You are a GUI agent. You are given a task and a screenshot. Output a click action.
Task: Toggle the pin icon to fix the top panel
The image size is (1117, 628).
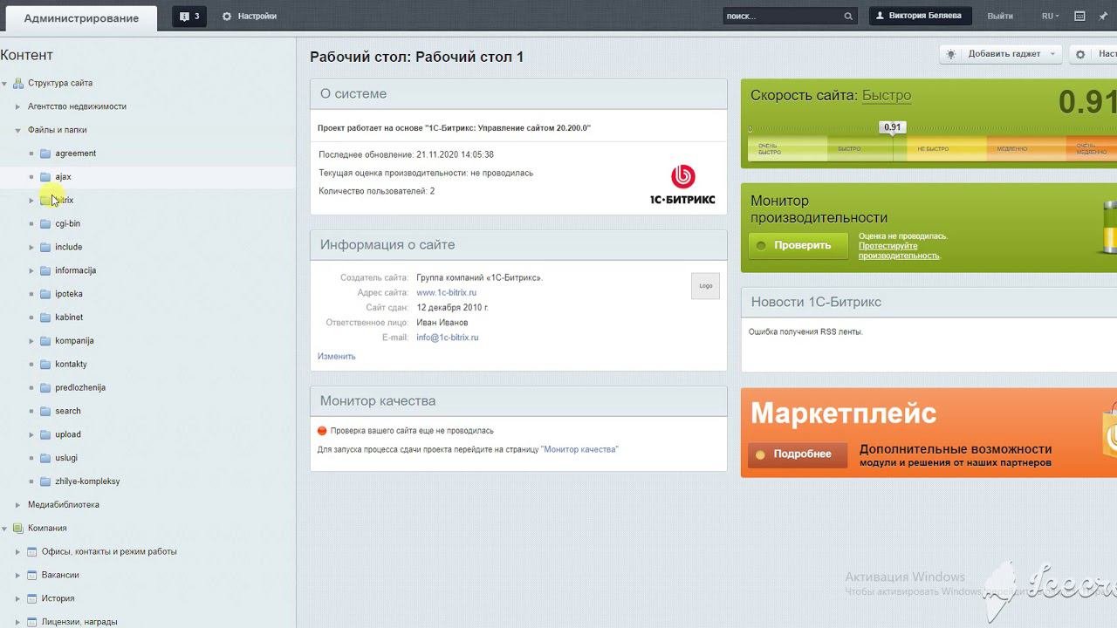[x=1103, y=16]
